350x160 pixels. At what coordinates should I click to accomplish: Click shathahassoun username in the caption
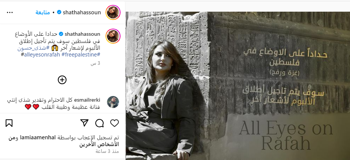click(83, 34)
